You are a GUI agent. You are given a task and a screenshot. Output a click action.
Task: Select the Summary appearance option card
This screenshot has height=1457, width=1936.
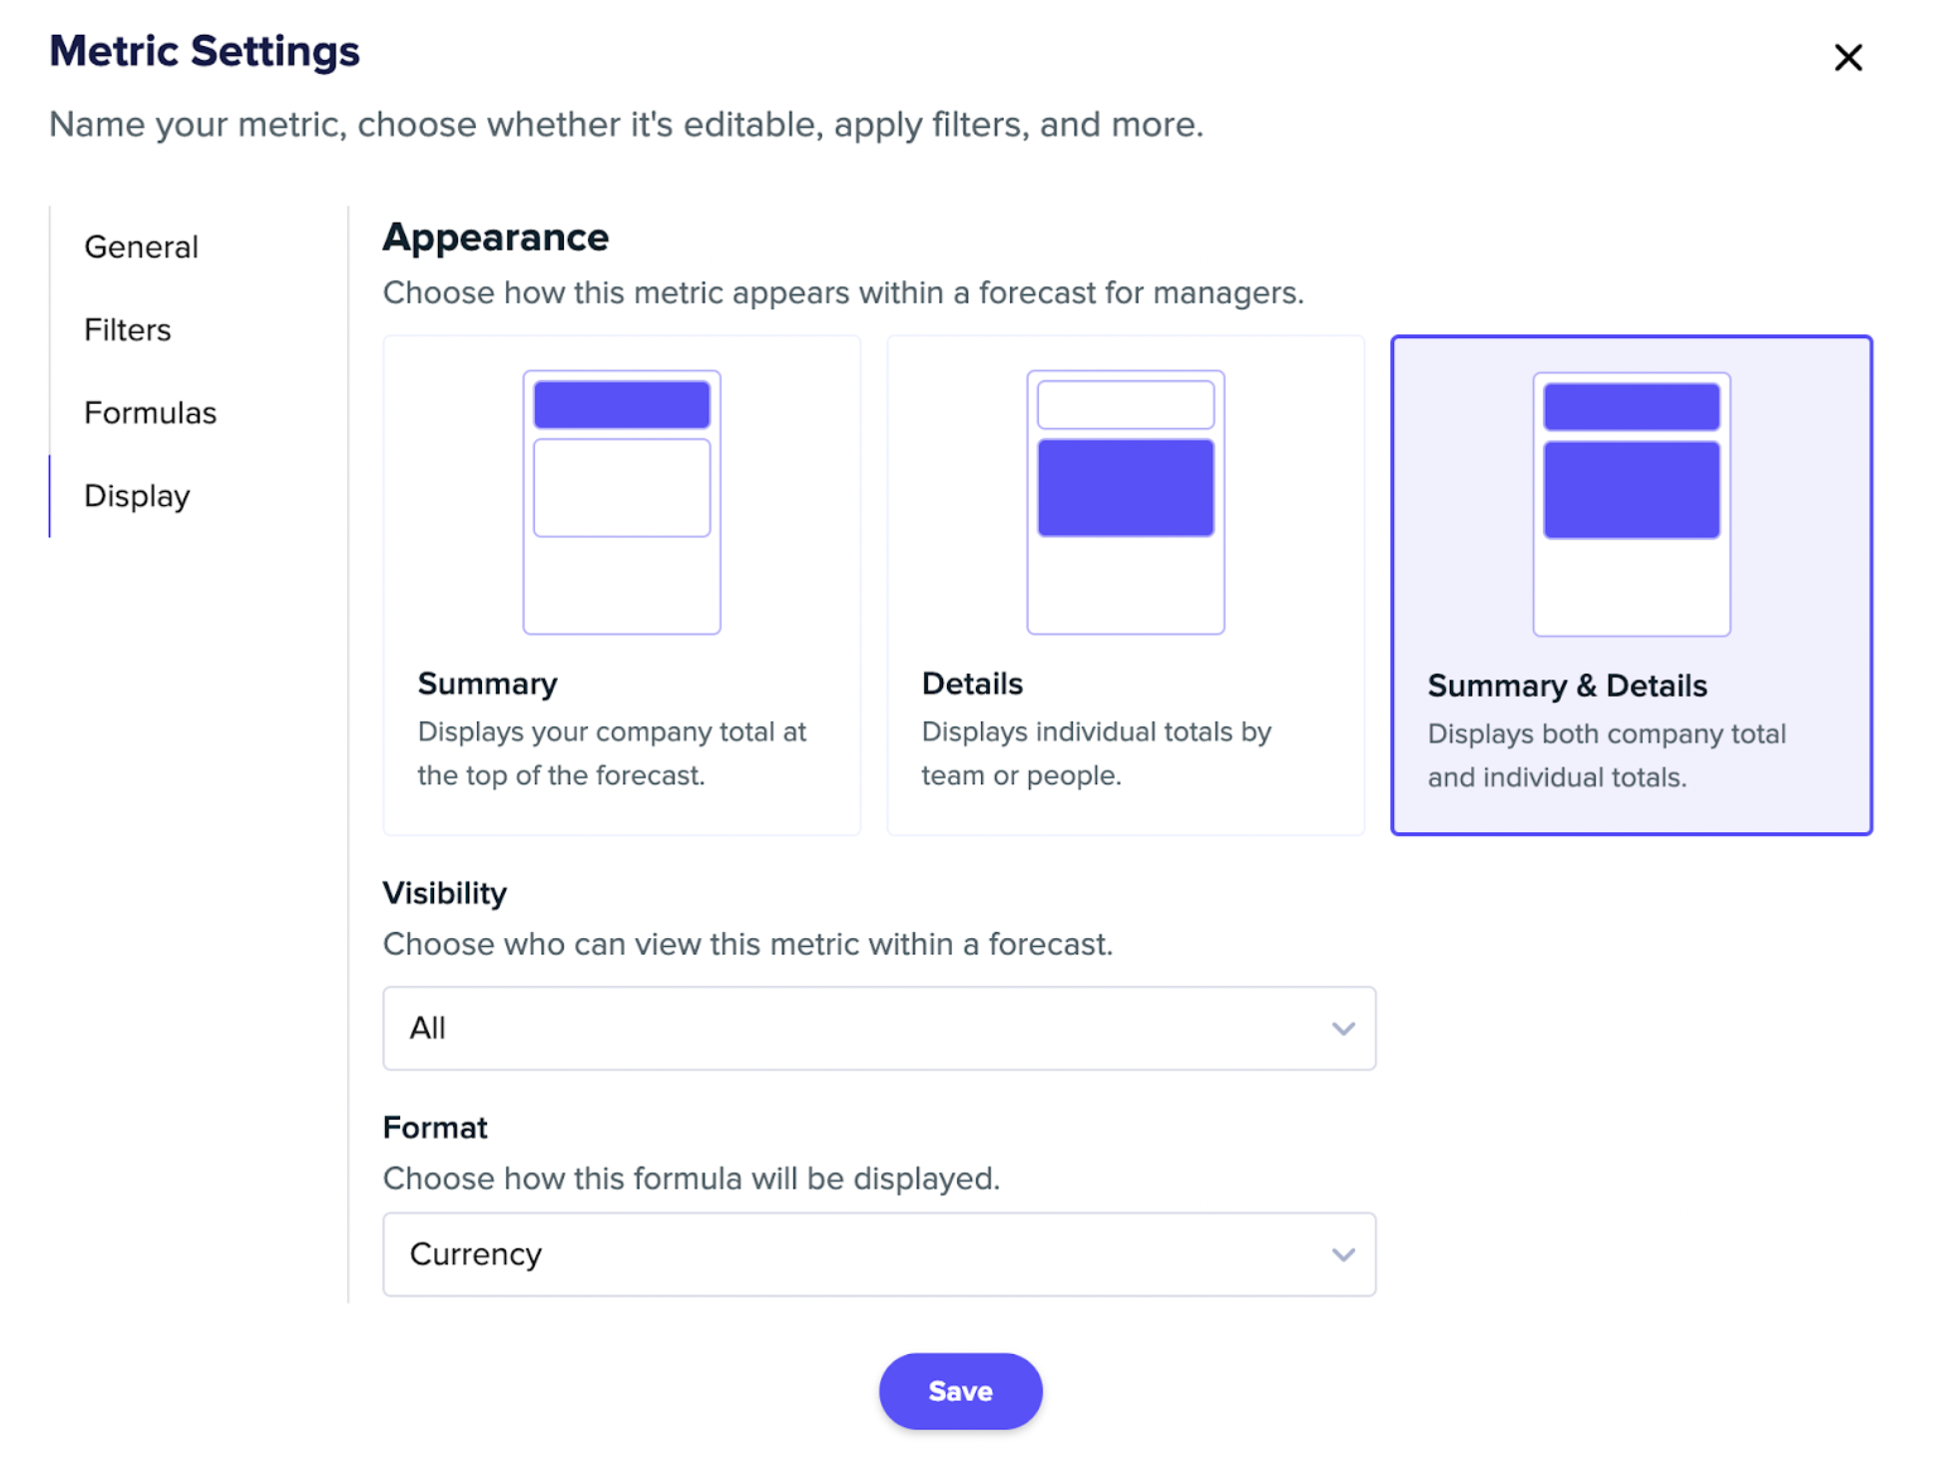[622, 585]
